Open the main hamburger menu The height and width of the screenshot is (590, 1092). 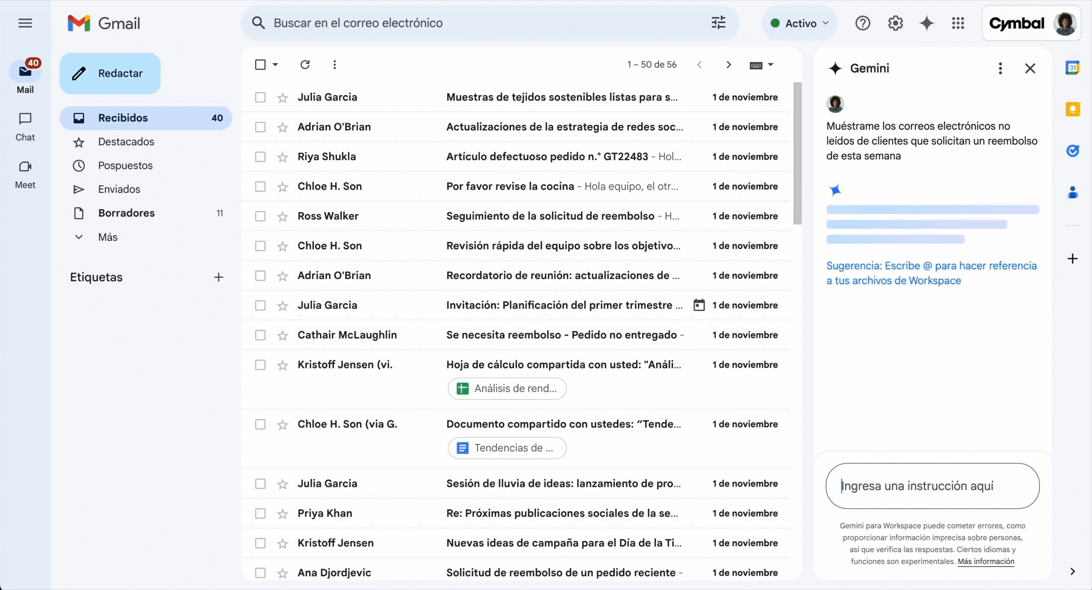click(25, 23)
